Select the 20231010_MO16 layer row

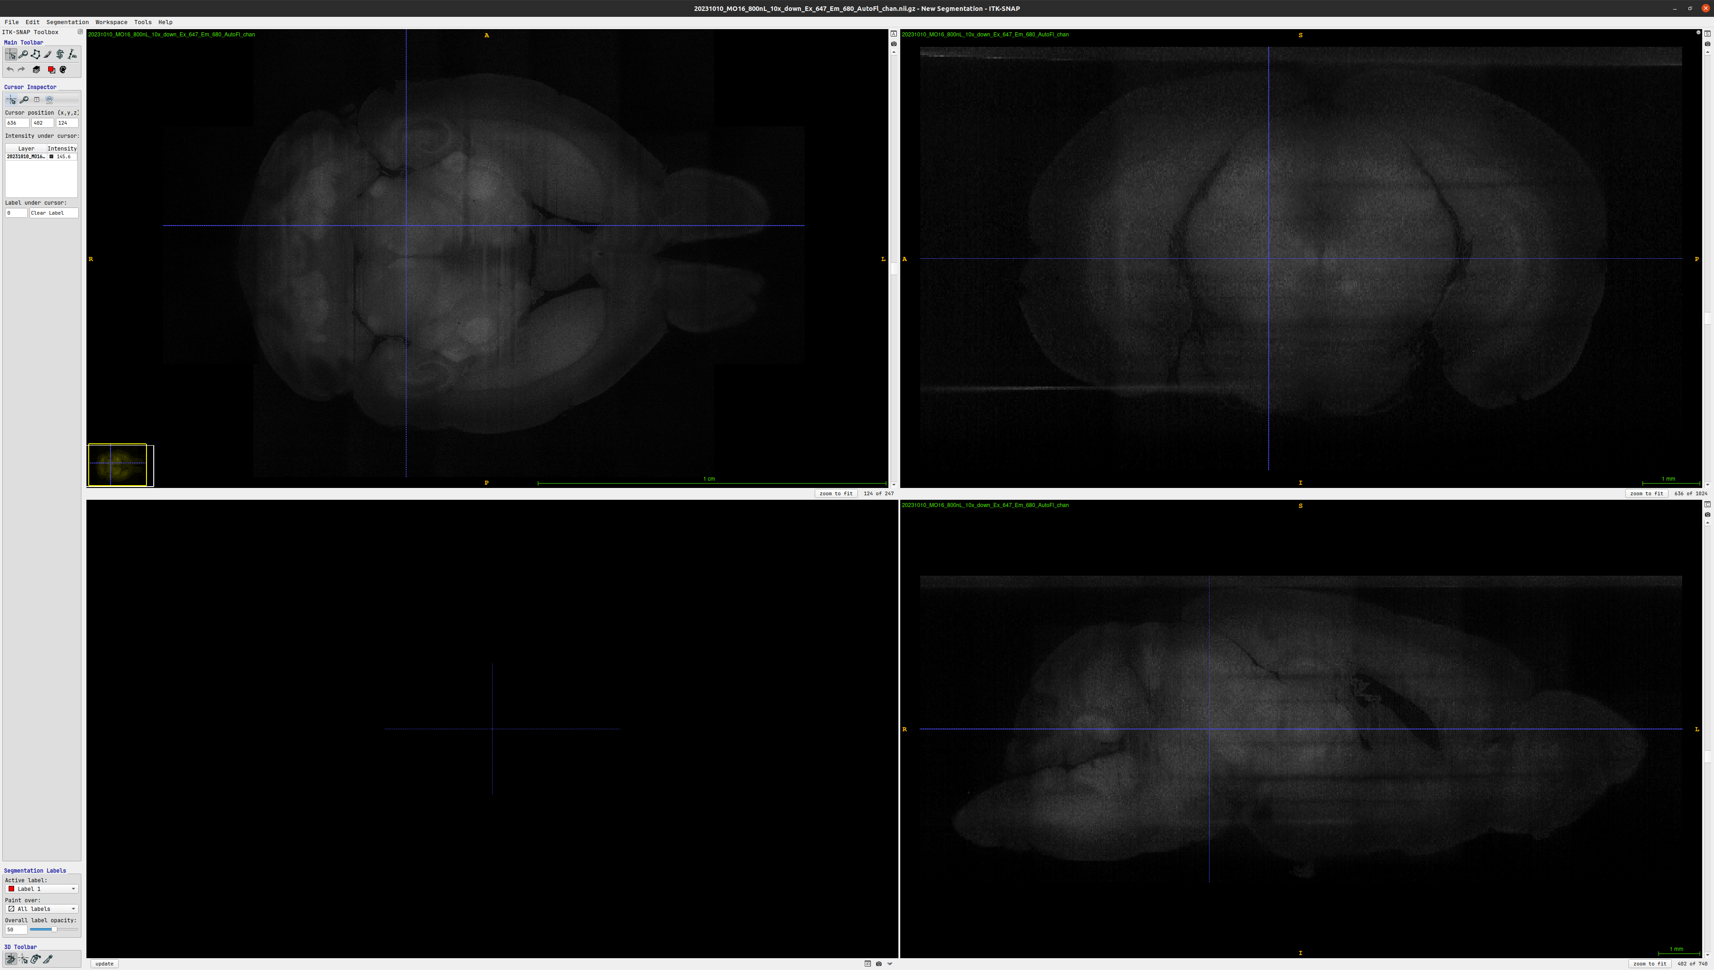tap(41, 156)
